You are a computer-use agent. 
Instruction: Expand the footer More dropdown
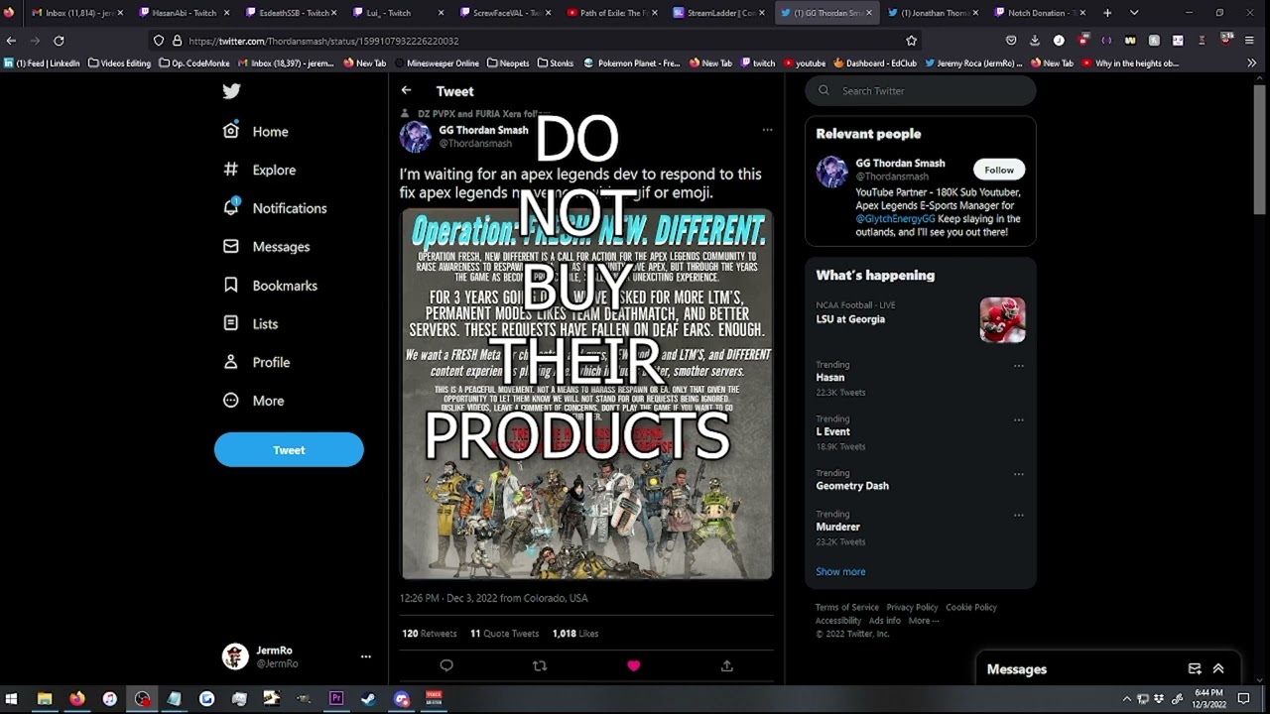923,621
